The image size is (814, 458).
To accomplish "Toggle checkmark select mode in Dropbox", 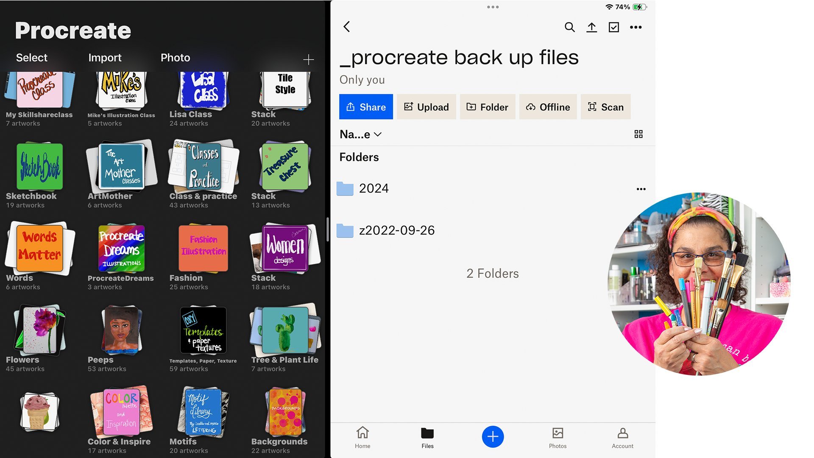I will pyautogui.click(x=613, y=27).
